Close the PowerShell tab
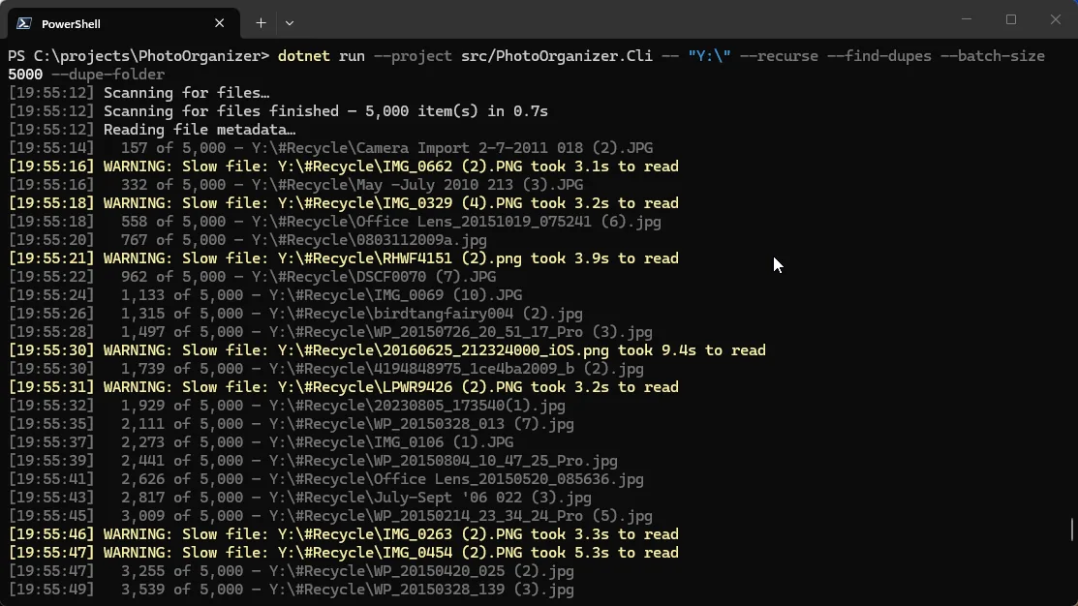The width and height of the screenshot is (1078, 606). (x=219, y=23)
